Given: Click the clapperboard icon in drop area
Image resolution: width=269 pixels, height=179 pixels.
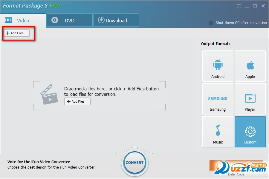Looking at the screenshot, I should coord(49,94).
